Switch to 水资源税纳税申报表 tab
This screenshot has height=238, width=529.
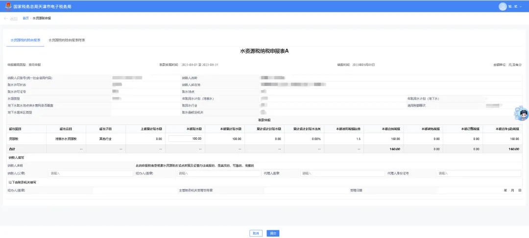(25, 40)
